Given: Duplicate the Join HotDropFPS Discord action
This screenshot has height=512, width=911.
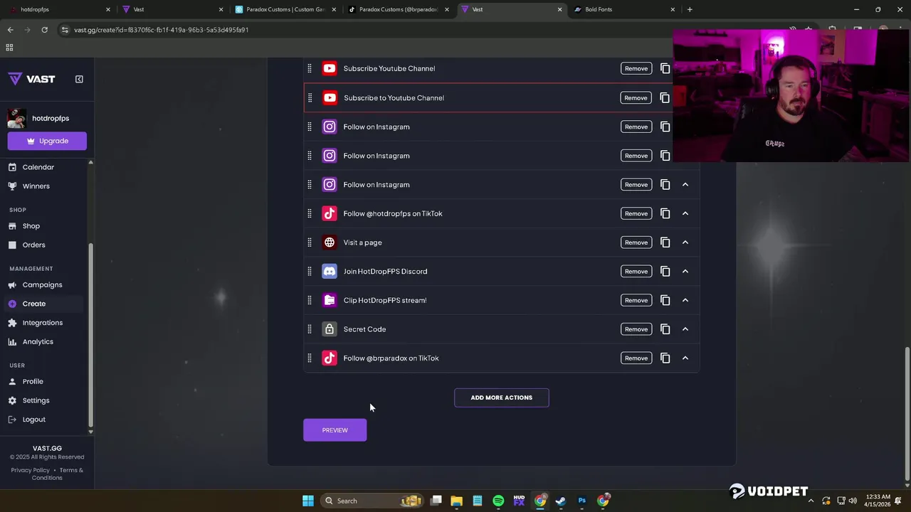Looking at the screenshot, I should click(665, 271).
